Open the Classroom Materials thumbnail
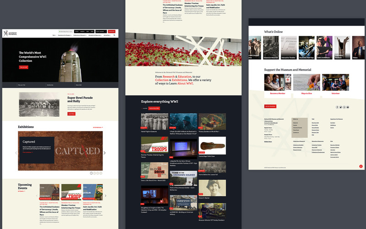The image size is (366, 229). point(271,48)
